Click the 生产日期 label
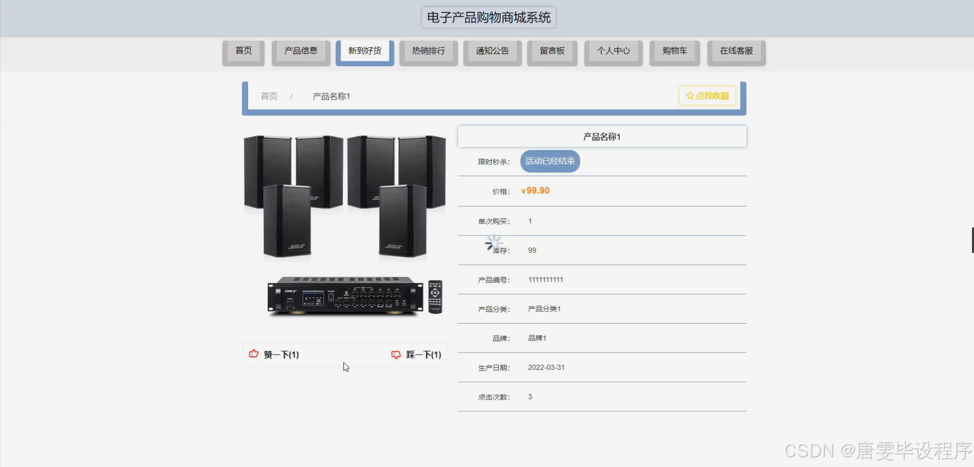 click(494, 368)
